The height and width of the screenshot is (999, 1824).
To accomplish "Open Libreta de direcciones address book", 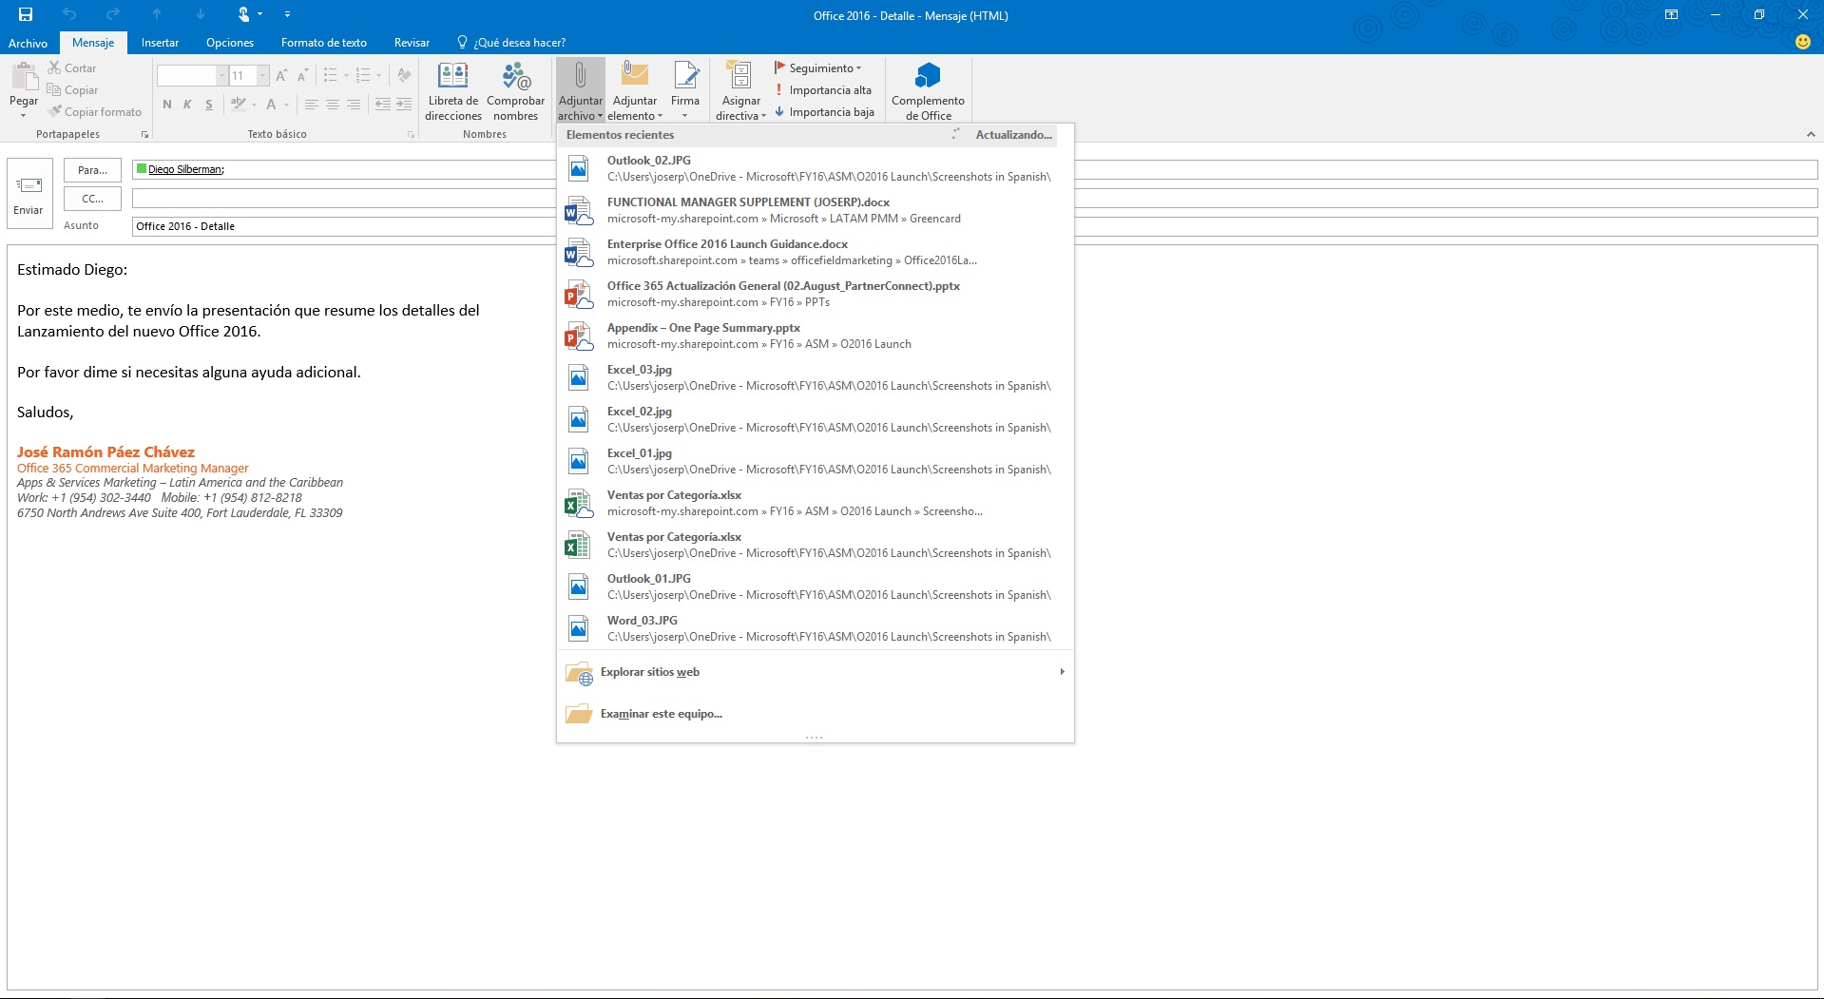I will click(x=453, y=91).
